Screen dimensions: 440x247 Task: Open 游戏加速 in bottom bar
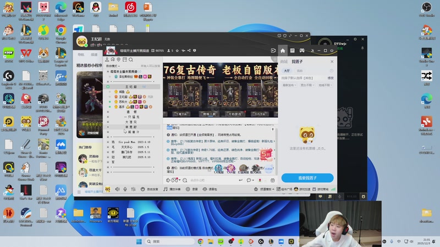302,189
